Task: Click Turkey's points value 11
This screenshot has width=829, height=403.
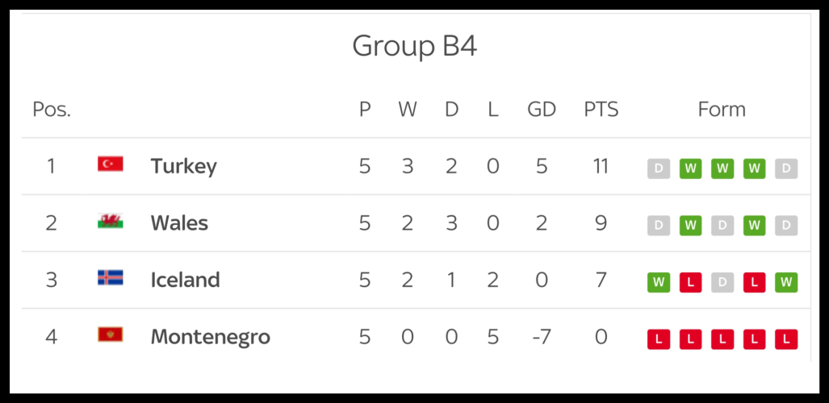Action: [x=600, y=166]
